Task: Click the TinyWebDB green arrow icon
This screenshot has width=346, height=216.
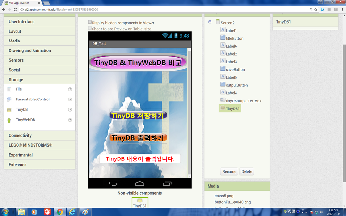Action: point(9,120)
